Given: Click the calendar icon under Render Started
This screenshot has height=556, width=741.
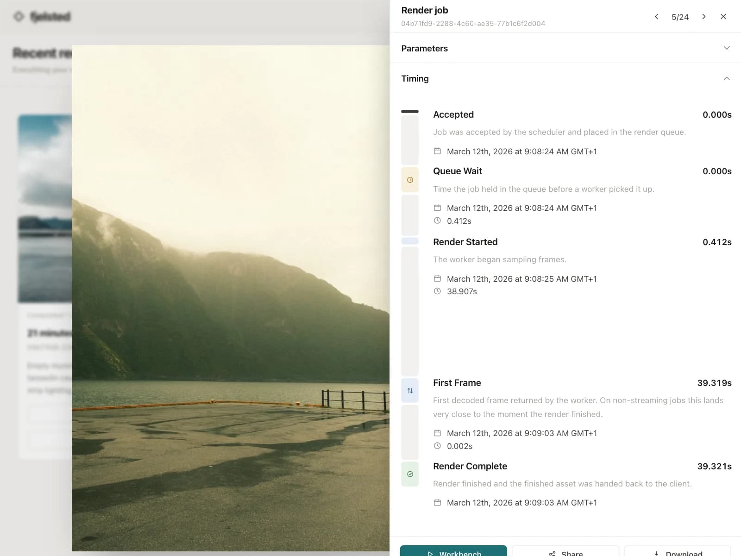Looking at the screenshot, I should coord(437,278).
